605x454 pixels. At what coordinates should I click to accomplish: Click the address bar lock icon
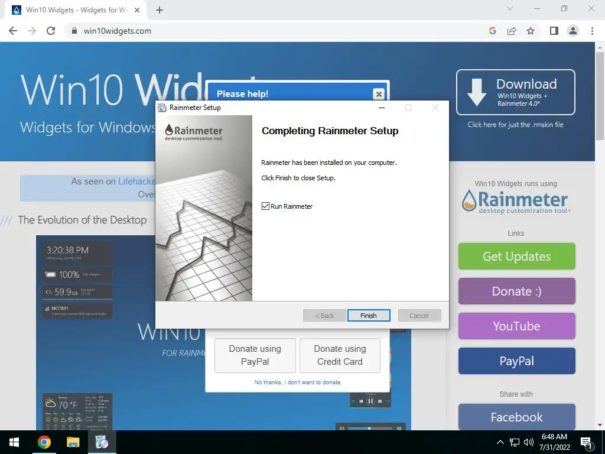(x=74, y=31)
